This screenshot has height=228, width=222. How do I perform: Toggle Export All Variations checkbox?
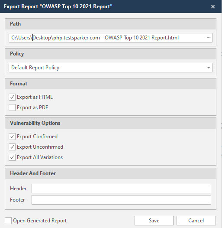pos(12,157)
